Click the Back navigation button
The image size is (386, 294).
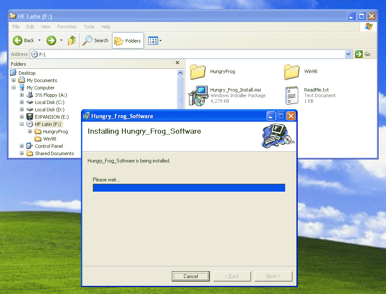pos(24,40)
